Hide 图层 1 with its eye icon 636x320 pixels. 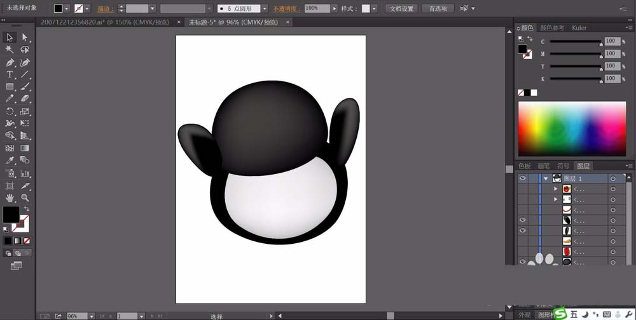click(x=522, y=178)
